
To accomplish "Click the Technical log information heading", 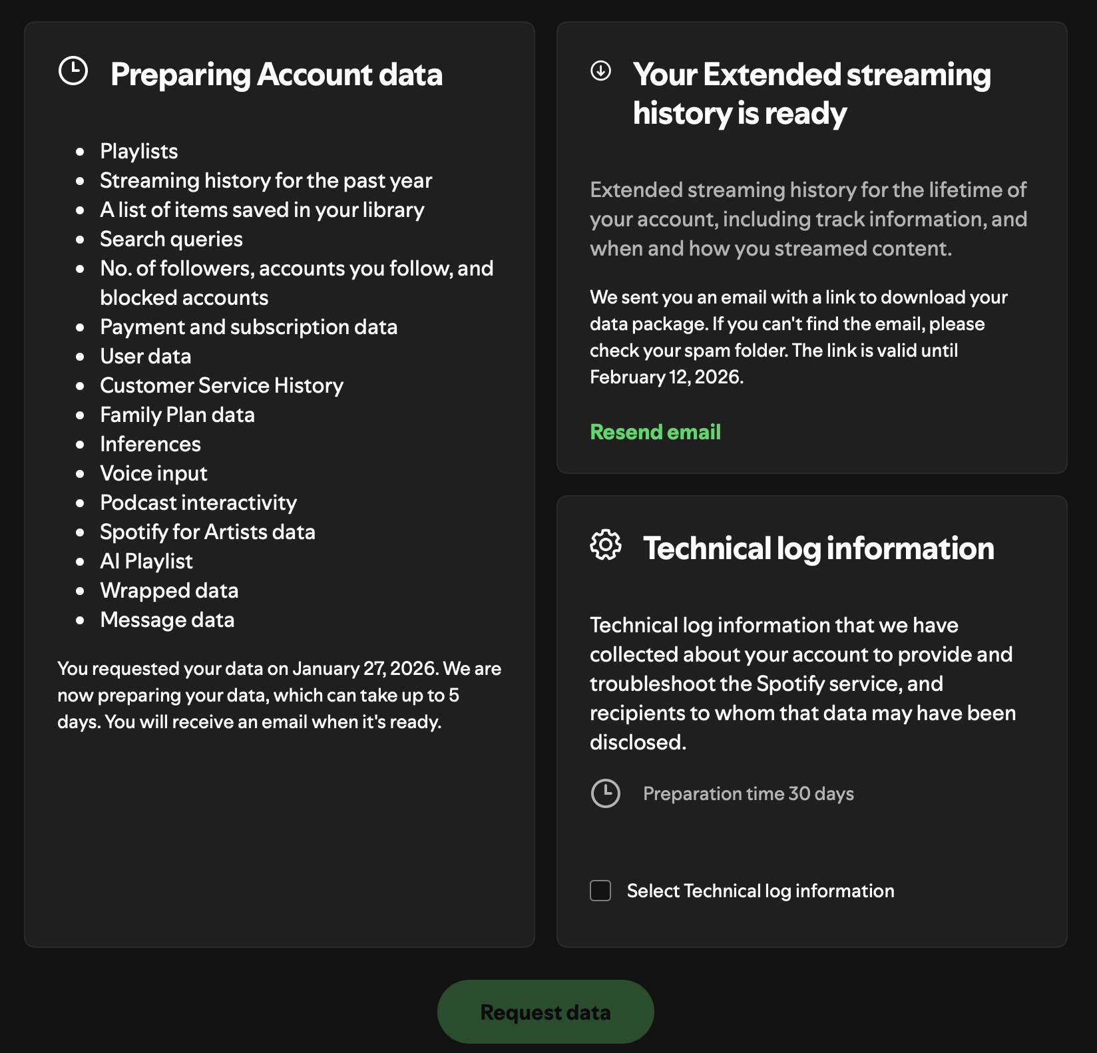I will click(818, 548).
